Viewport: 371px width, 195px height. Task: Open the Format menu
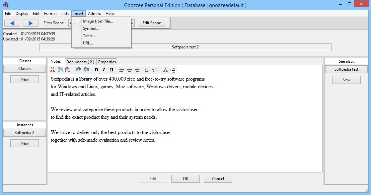coord(50,14)
